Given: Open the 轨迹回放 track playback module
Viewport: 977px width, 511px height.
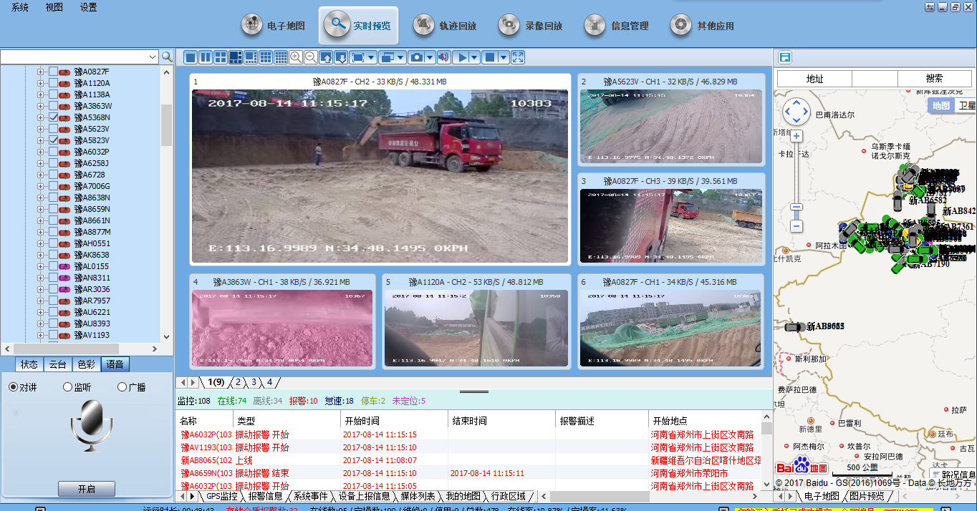Looking at the screenshot, I should (x=446, y=26).
